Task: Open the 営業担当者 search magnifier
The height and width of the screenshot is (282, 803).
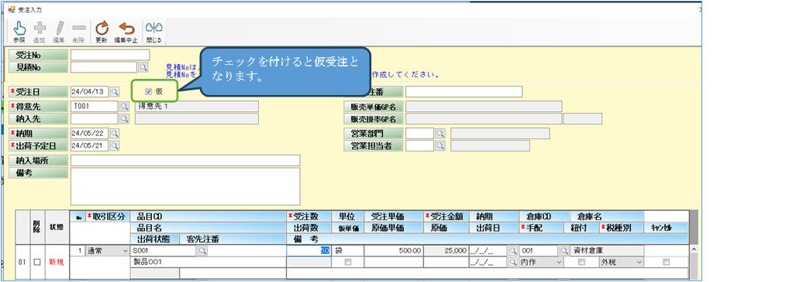Action: pyautogui.click(x=440, y=145)
